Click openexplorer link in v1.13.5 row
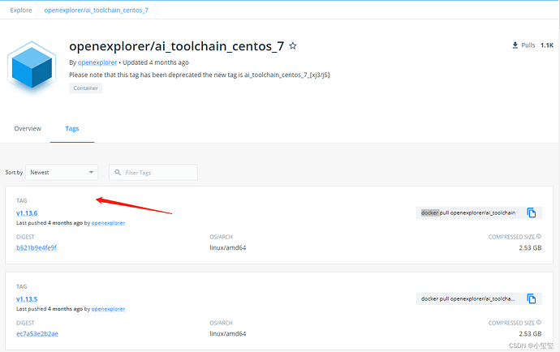 tap(108, 308)
